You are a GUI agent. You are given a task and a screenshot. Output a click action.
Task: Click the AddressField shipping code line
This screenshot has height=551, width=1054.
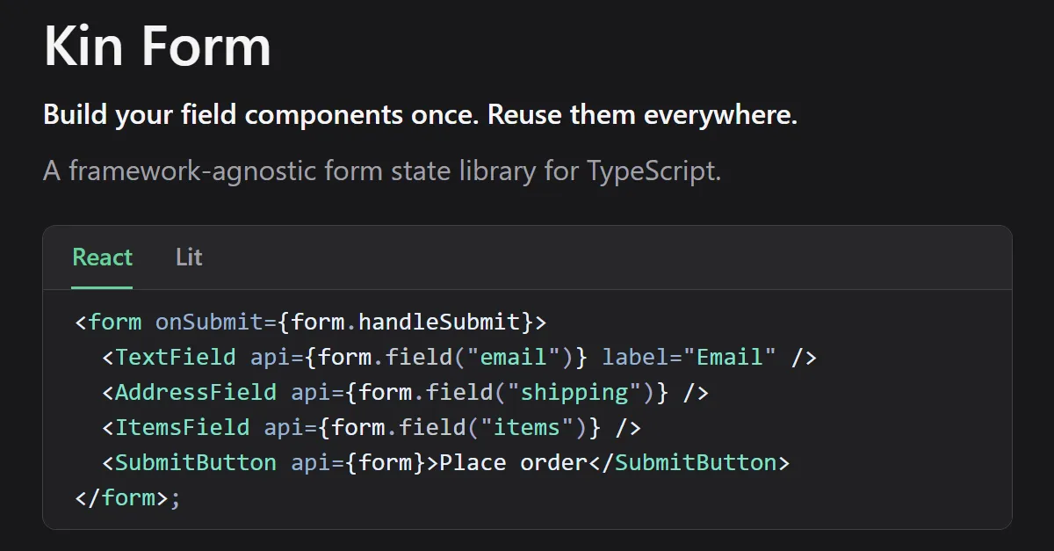(x=405, y=392)
